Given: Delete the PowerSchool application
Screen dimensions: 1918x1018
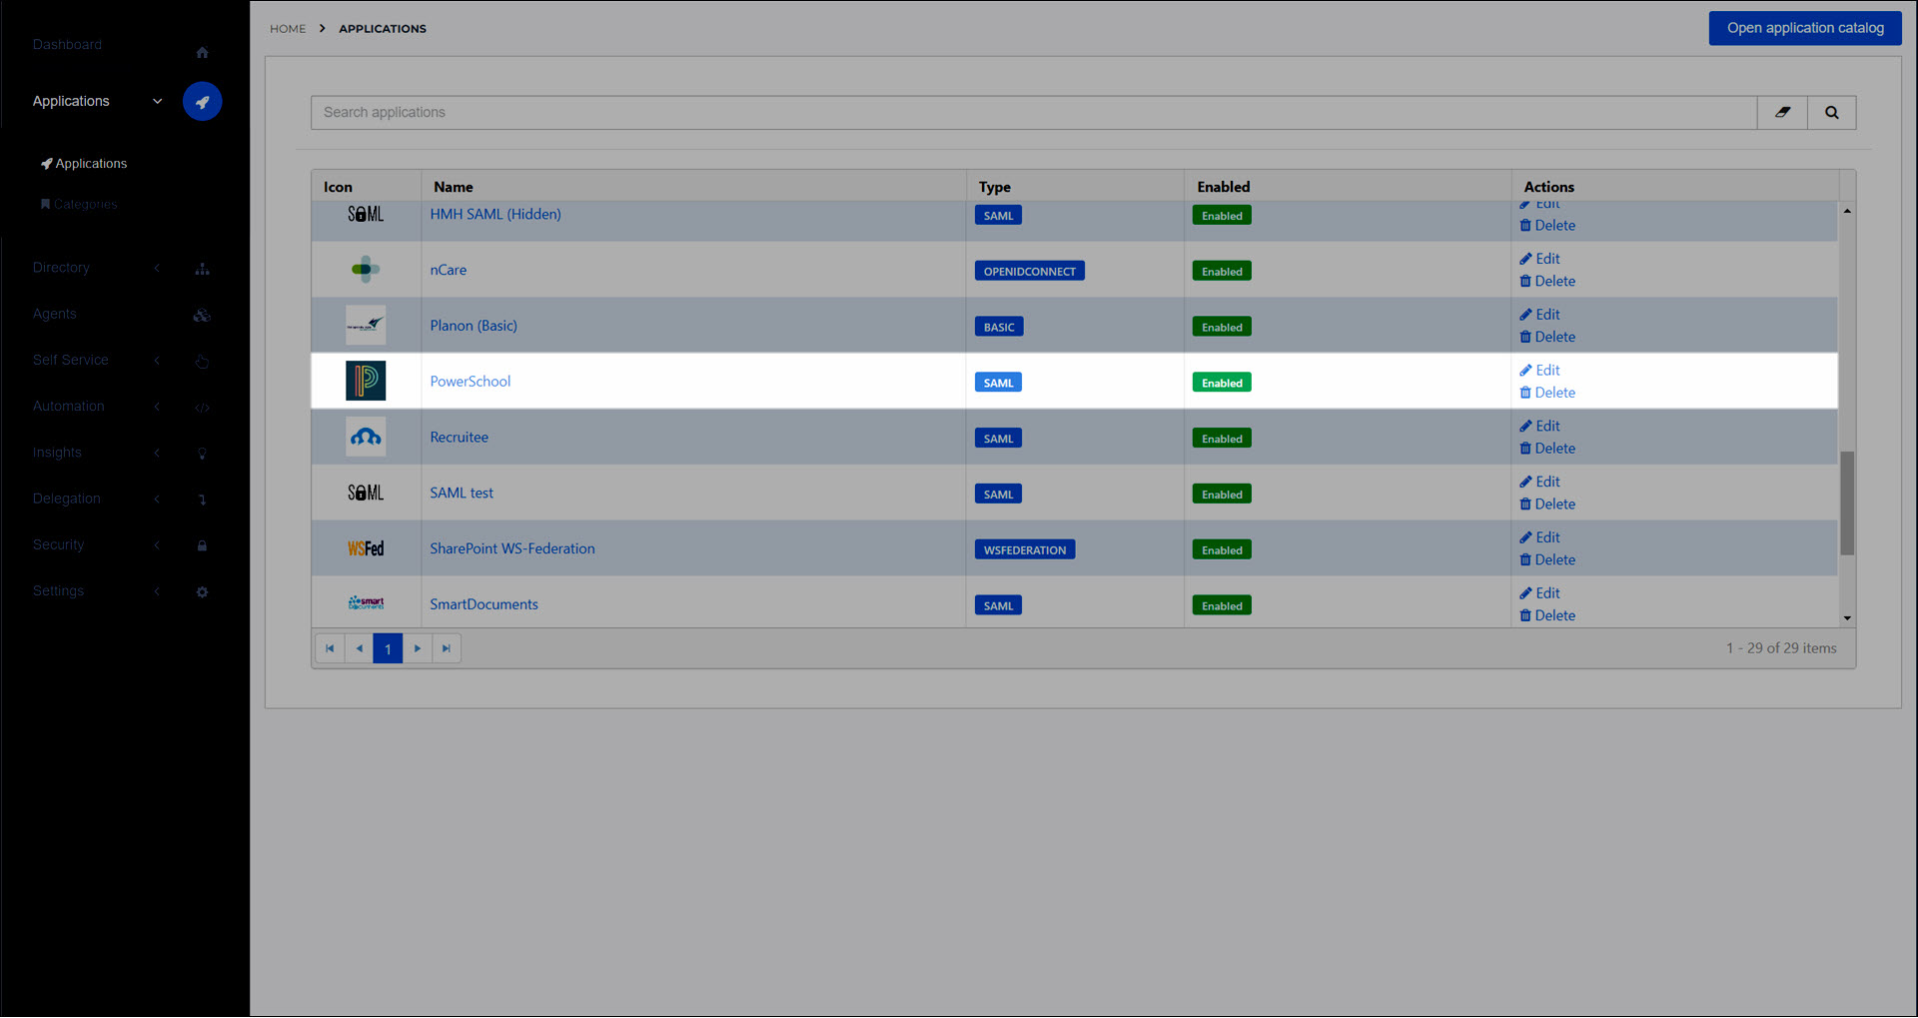Looking at the screenshot, I should tap(1547, 393).
